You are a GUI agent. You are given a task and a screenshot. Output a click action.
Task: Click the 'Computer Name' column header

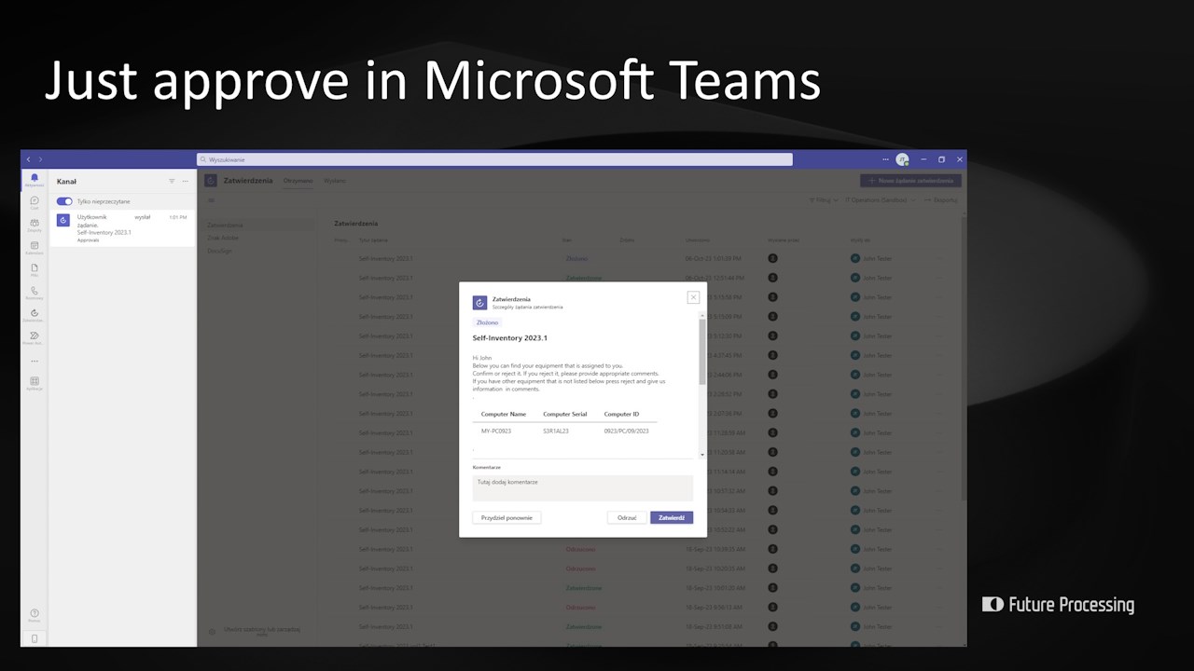(x=504, y=414)
